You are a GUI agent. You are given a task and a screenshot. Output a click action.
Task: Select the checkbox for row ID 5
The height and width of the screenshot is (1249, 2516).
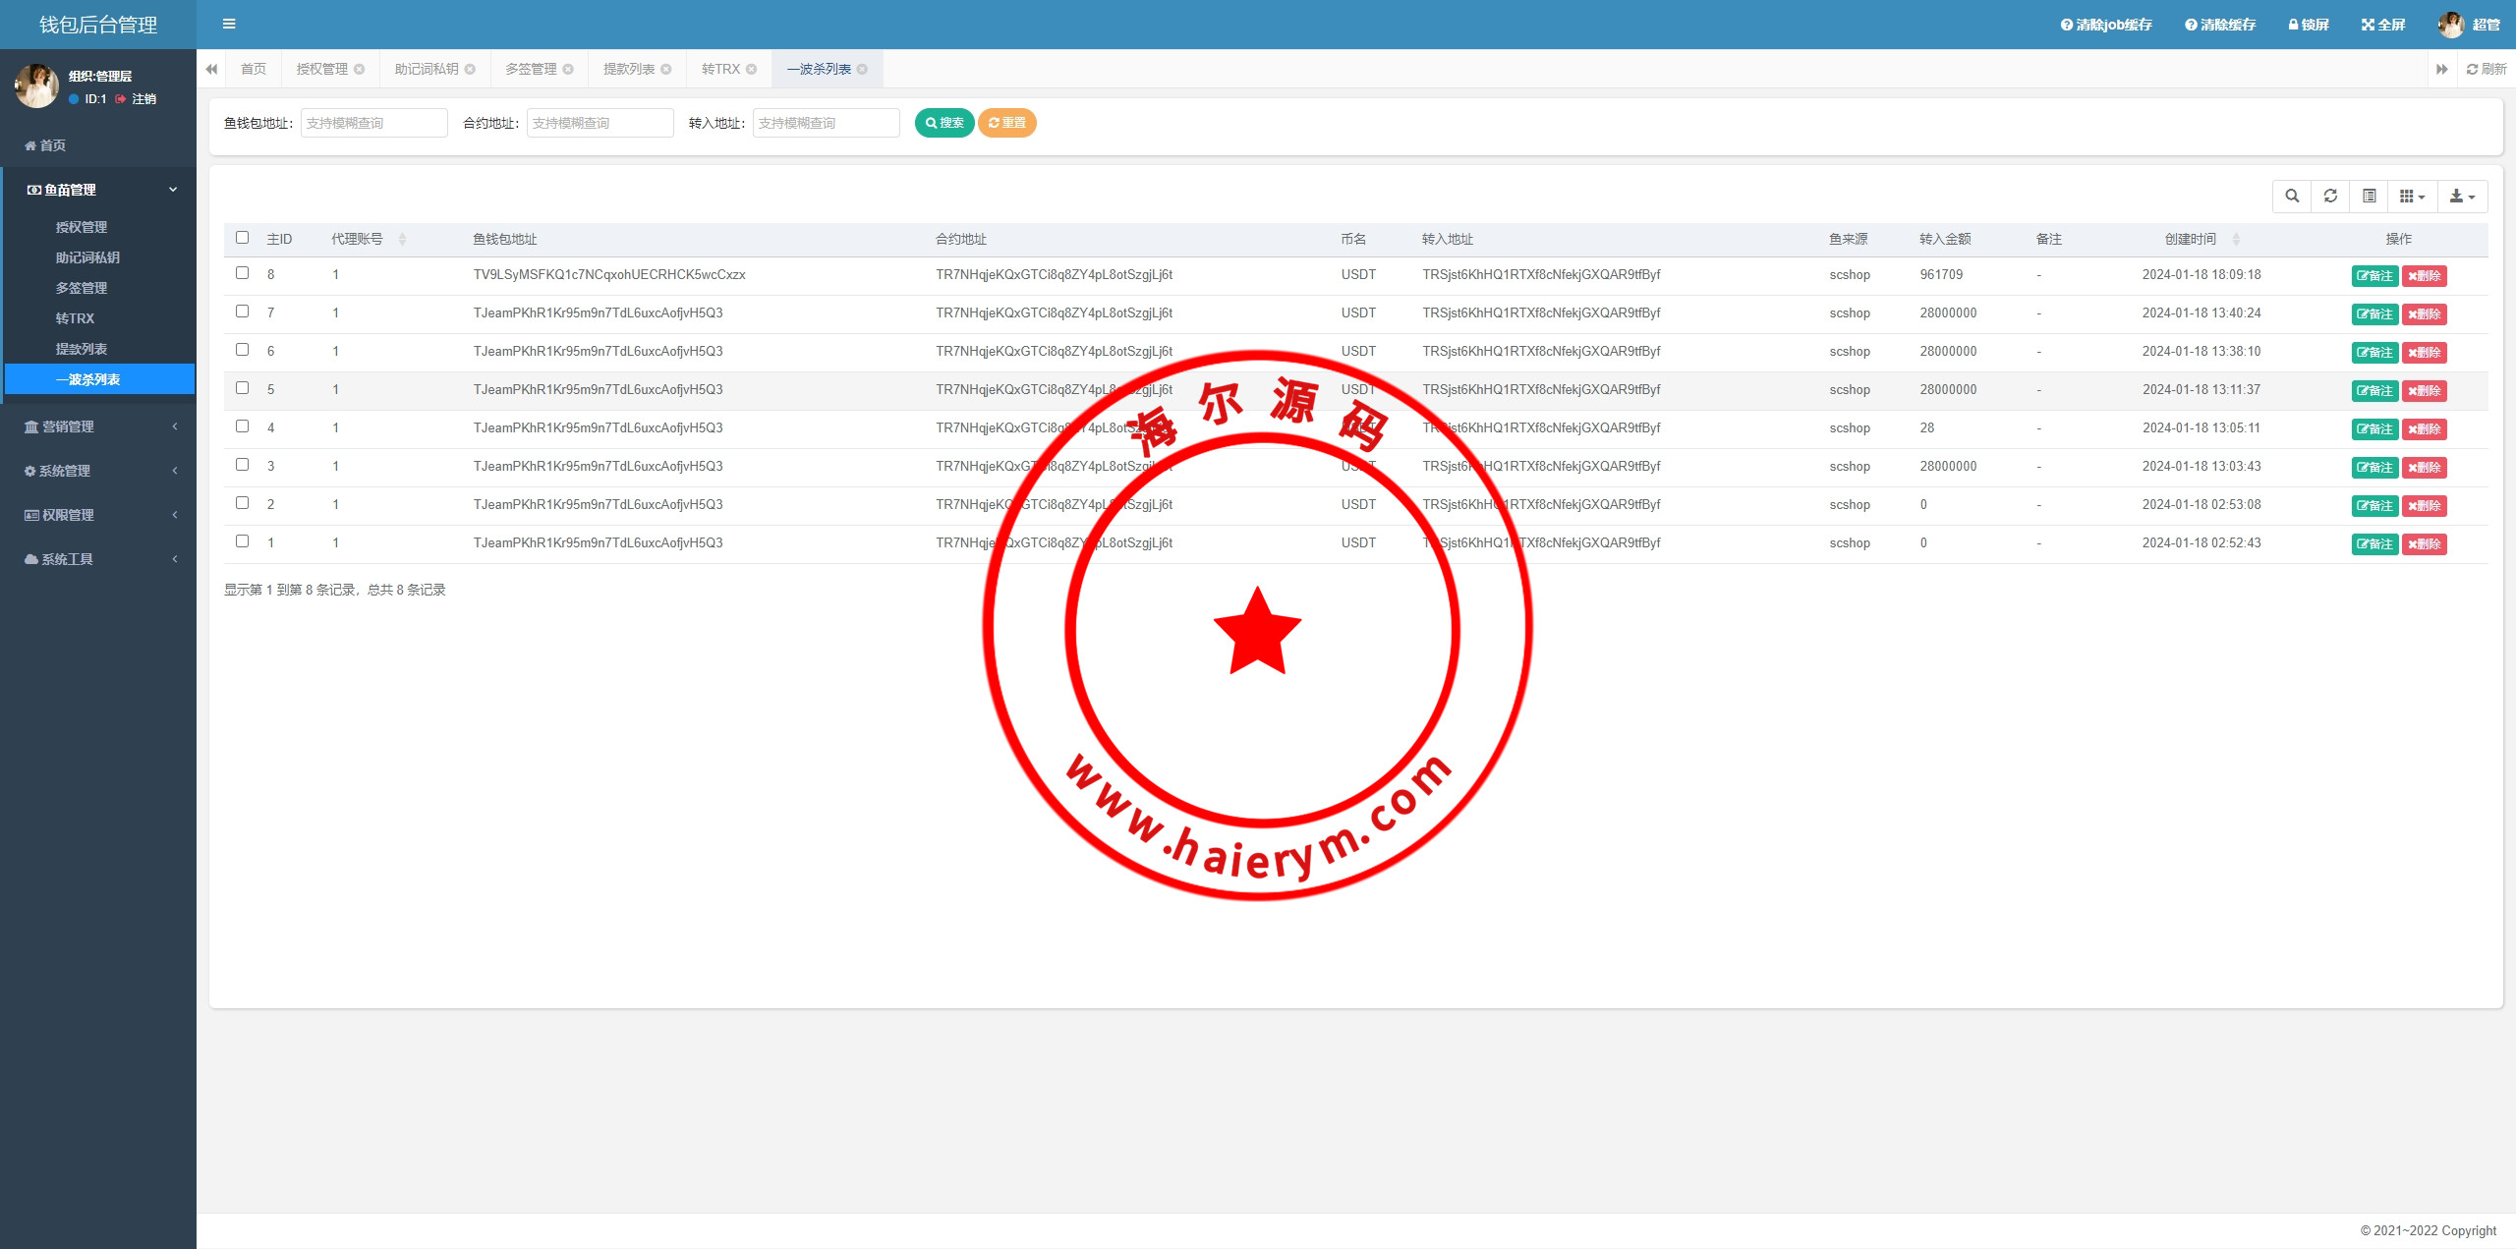(243, 388)
